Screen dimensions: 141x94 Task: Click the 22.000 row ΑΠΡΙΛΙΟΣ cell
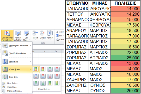point(100,52)
